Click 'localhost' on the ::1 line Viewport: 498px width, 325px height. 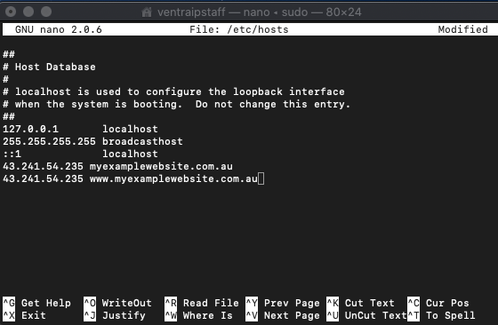[x=130, y=155]
